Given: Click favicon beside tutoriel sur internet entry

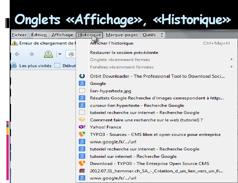Looking at the screenshot, I should pyautogui.click(x=82, y=156).
